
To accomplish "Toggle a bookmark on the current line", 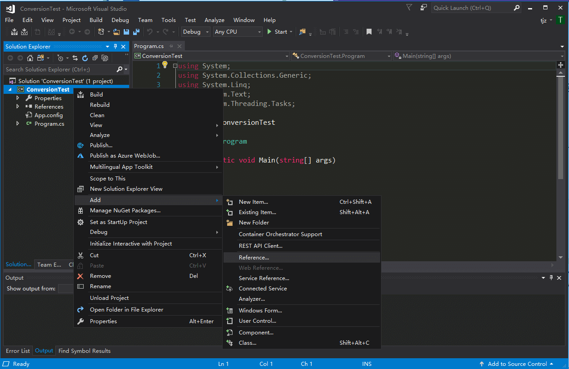I will 369,32.
